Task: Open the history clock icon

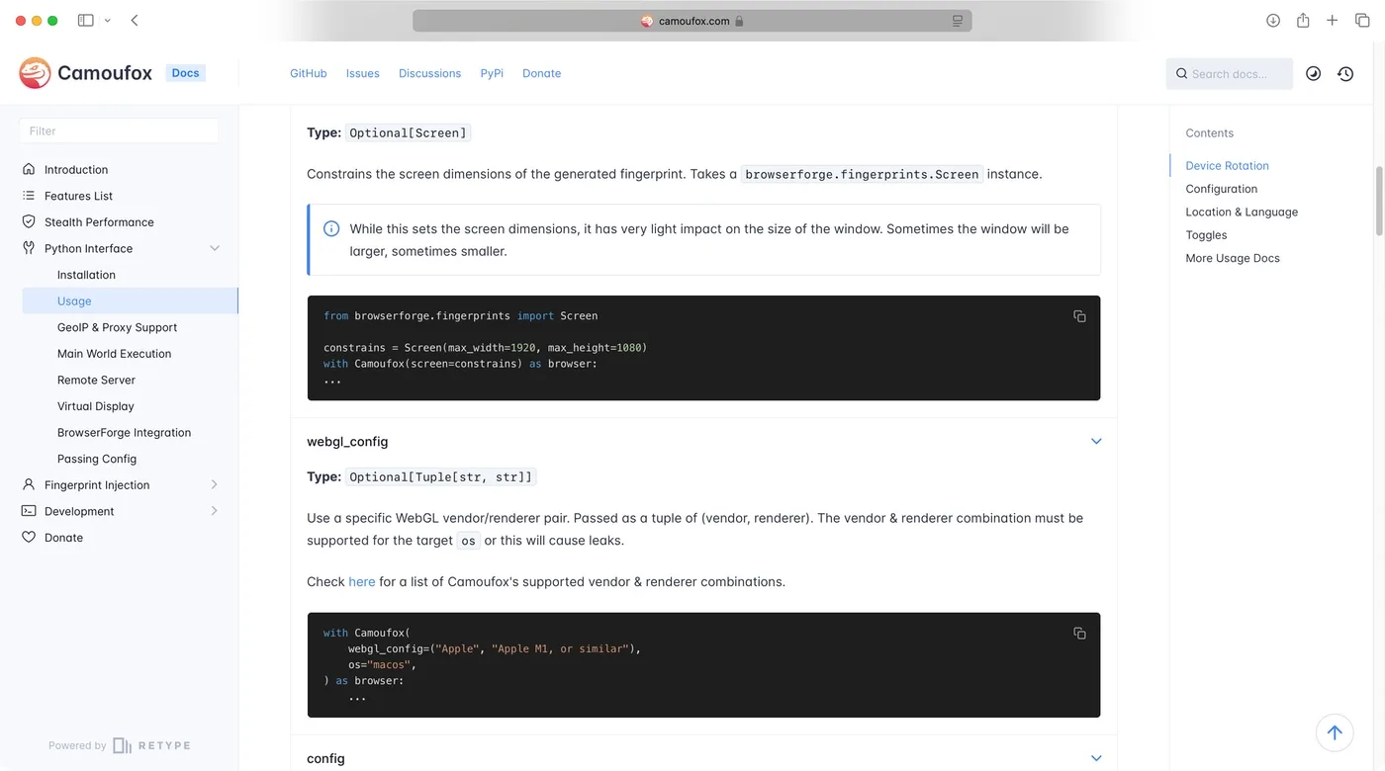Action: (1345, 73)
